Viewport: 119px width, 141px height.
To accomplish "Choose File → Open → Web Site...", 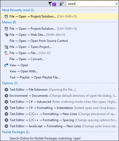I will click(60, 35).
